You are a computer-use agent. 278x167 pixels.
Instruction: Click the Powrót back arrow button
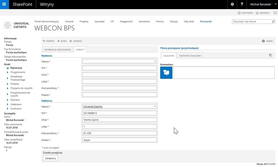(48, 41)
